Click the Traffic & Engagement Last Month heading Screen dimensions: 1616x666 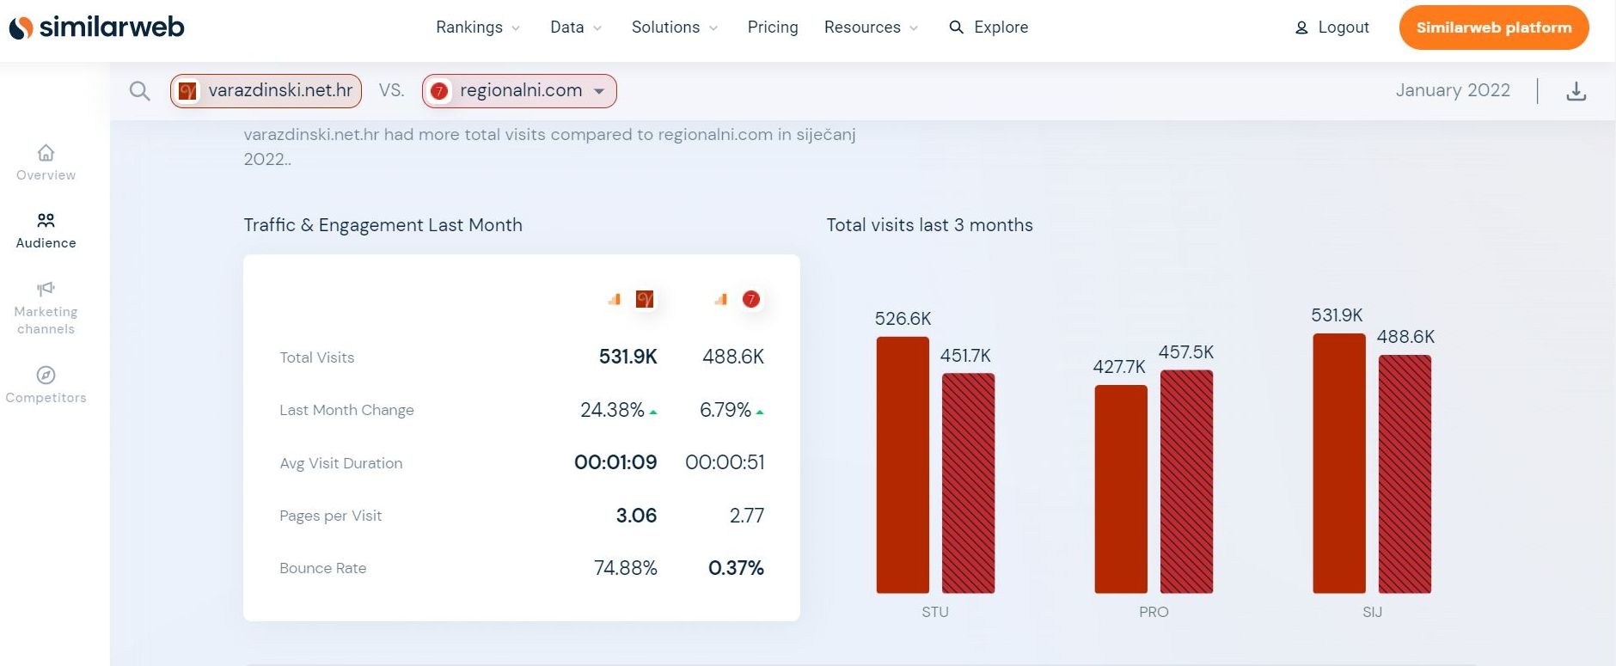tap(383, 225)
